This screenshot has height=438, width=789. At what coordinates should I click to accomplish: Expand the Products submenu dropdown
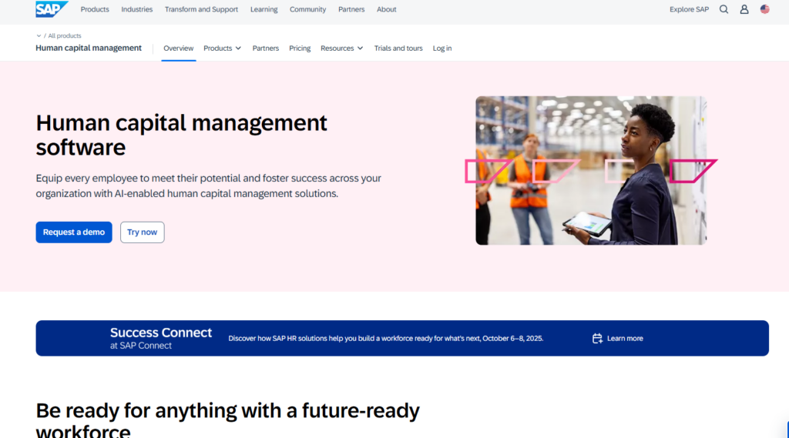pos(222,48)
